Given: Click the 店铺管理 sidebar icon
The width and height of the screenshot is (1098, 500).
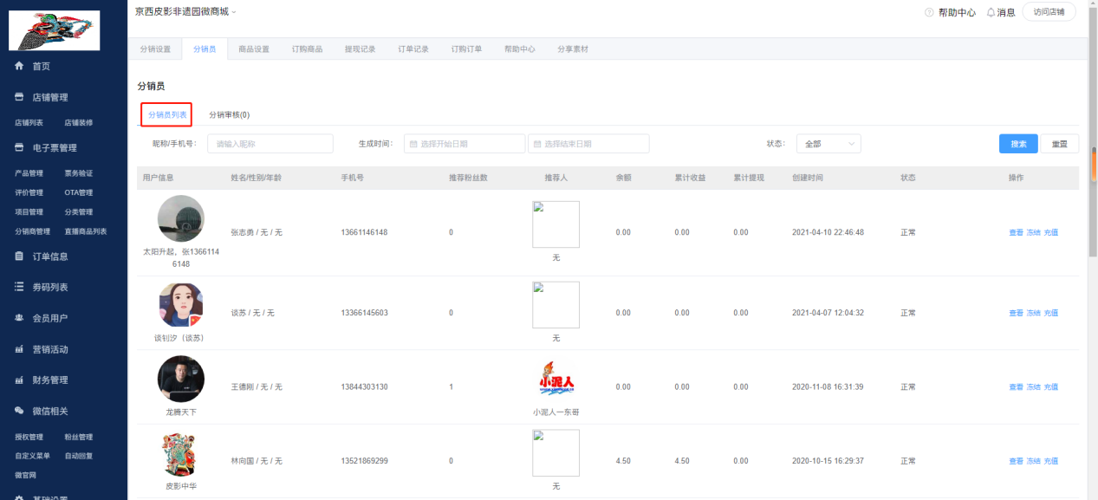Looking at the screenshot, I should [19, 97].
